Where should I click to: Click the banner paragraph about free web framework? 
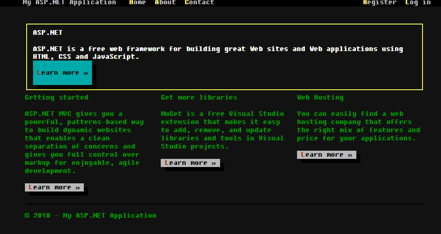pyautogui.click(x=218, y=53)
